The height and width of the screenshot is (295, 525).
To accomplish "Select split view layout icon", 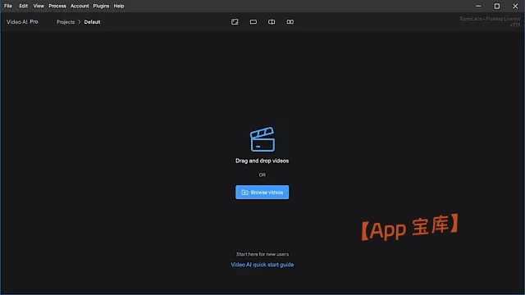I will point(272,22).
